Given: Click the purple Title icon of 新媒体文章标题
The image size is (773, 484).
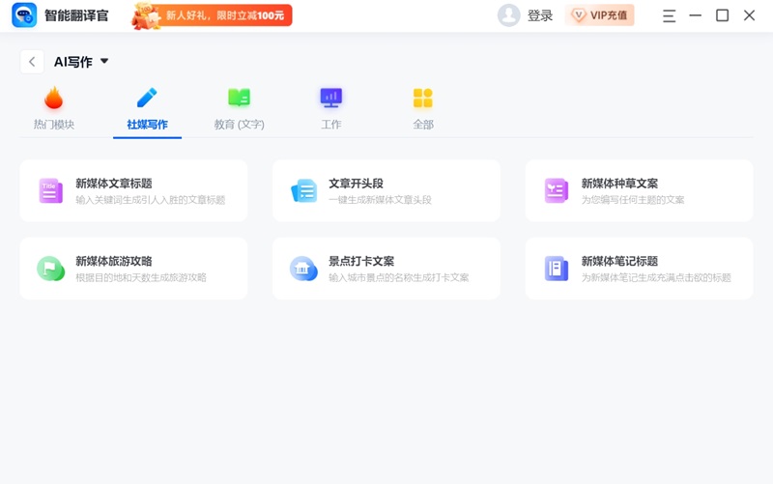Looking at the screenshot, I should 51,190.
